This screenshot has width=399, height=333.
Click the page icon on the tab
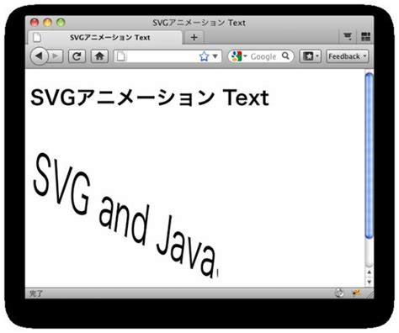click(x=37, y=37)
